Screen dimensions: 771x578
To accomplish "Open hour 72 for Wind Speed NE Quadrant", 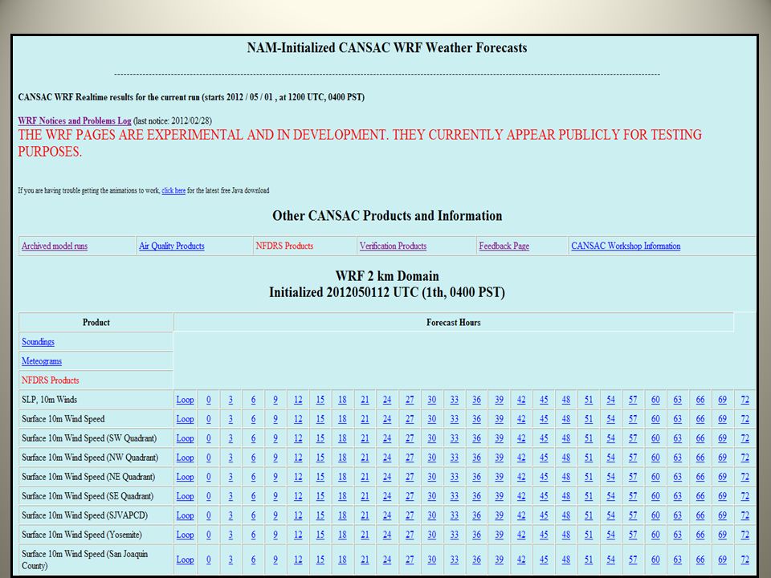I will pos(745,477).
